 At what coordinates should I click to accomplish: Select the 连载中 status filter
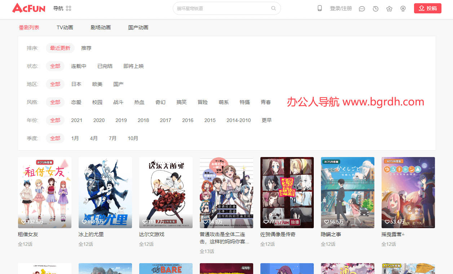point(79,66)
